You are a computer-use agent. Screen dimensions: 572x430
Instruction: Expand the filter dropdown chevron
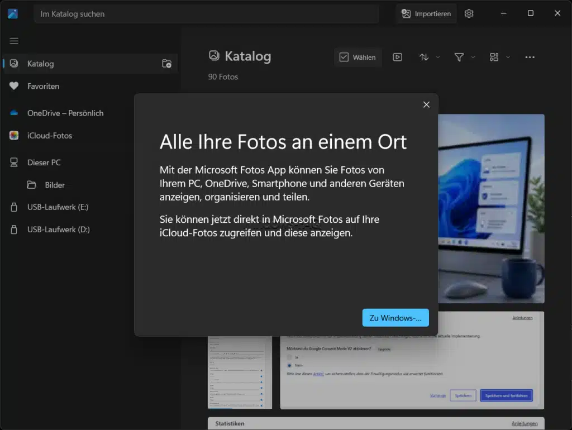tap(473, 58)
